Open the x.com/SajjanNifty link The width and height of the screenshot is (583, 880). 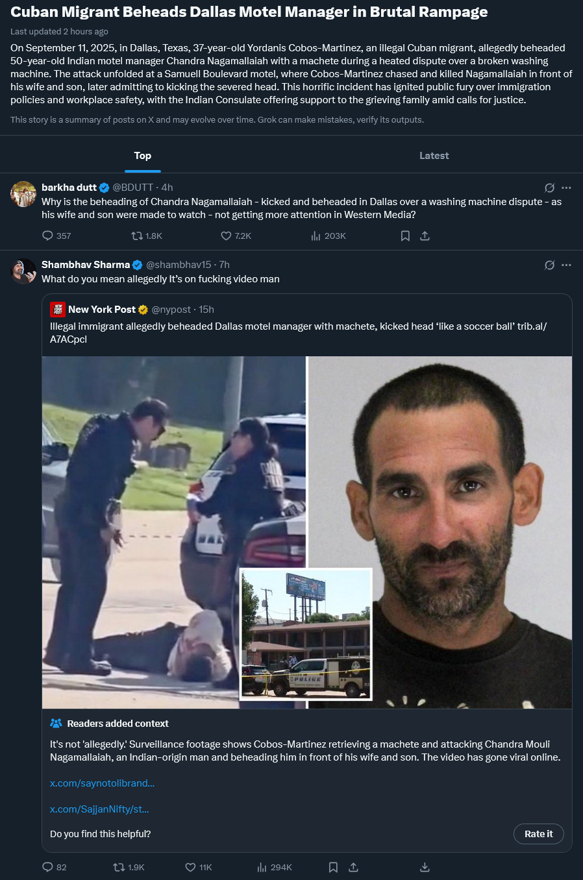click(x=99, y=809)
